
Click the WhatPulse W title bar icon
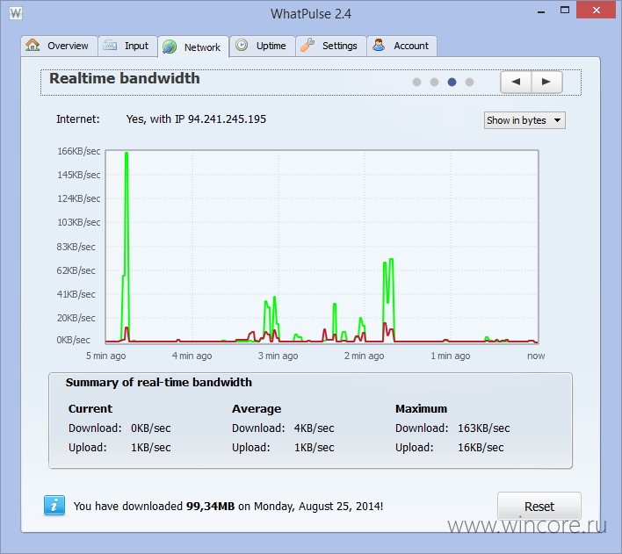[x=16, y=13]
